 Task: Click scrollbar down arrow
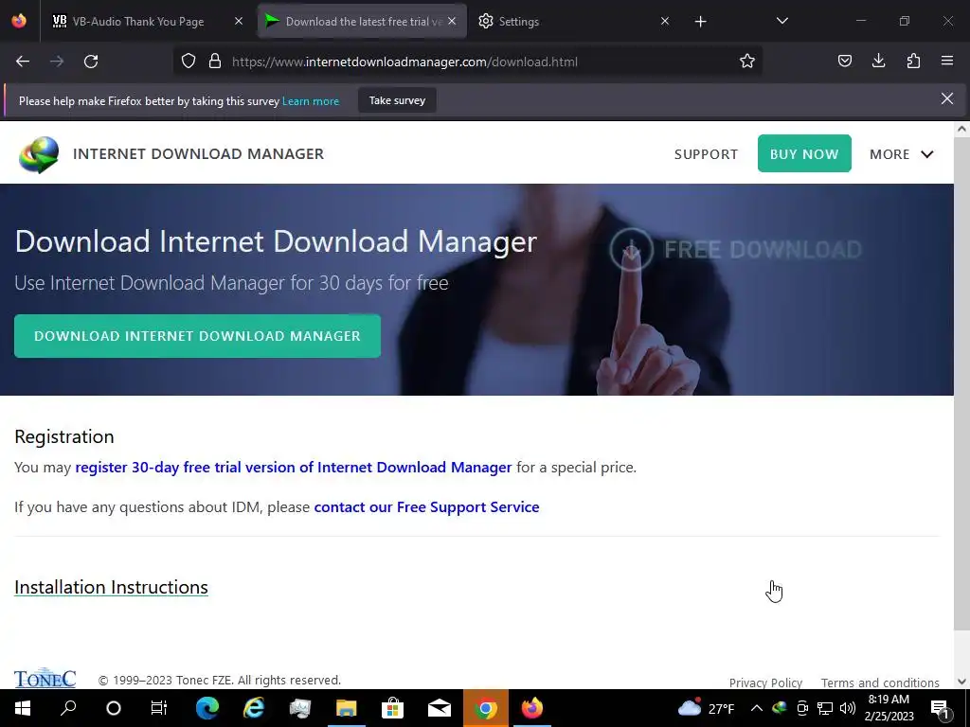point(961,682)
